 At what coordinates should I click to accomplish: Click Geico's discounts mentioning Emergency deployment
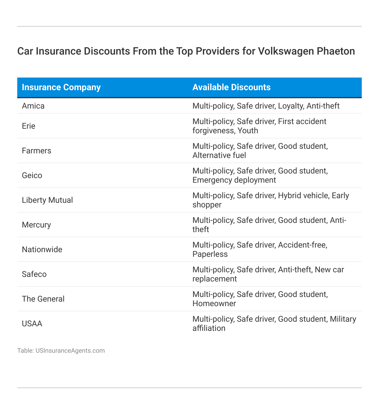(x=260, y=175)
